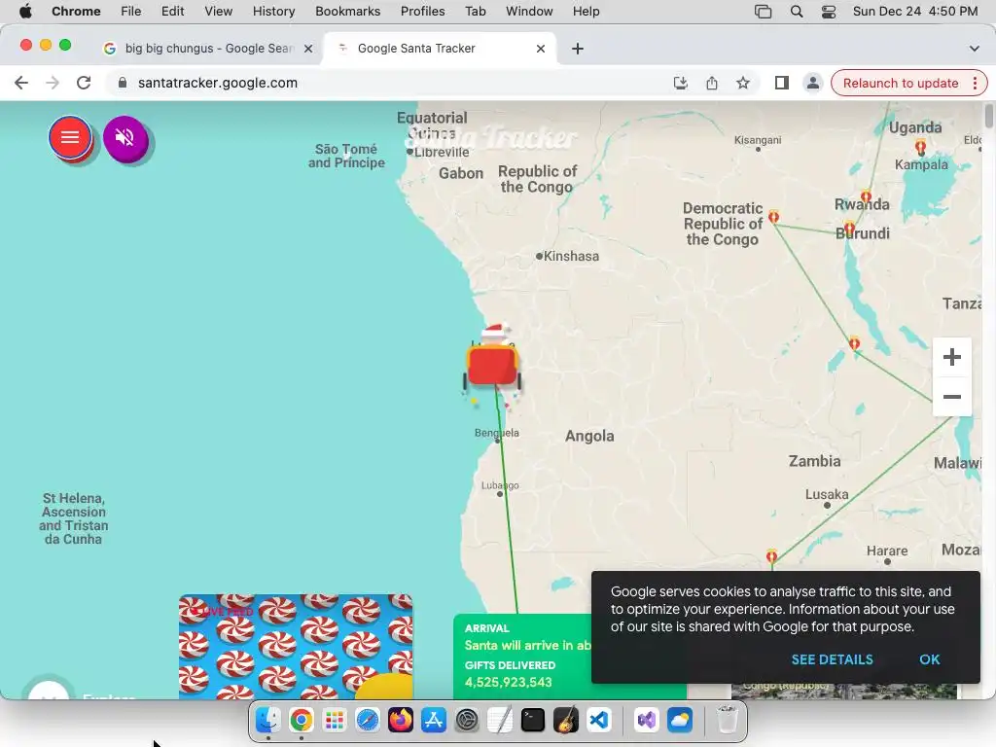Open the Bookmarks menu
Screen dimensions: 996x747
click(x=347, y=12)
